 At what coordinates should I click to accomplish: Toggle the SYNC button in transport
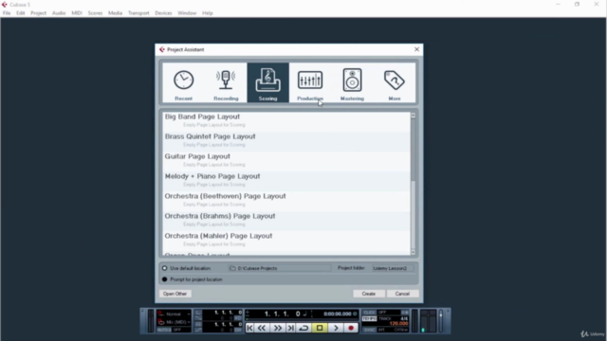click(370, 330)
